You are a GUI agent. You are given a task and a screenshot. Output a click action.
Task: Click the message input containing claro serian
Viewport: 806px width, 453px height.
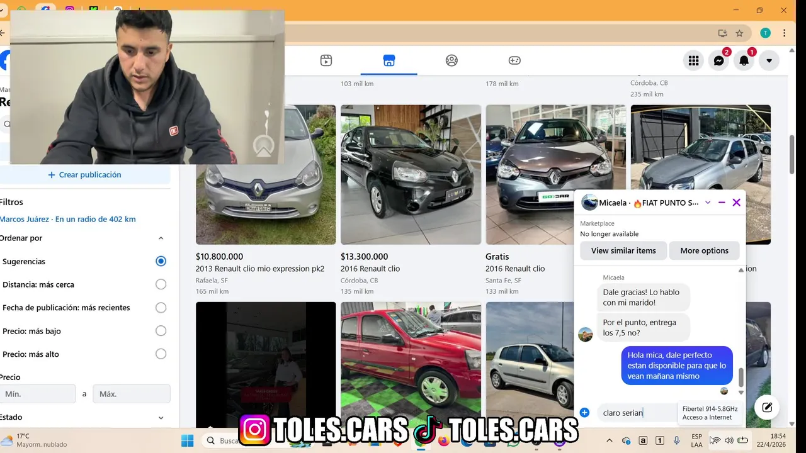(x=636, y=413)
